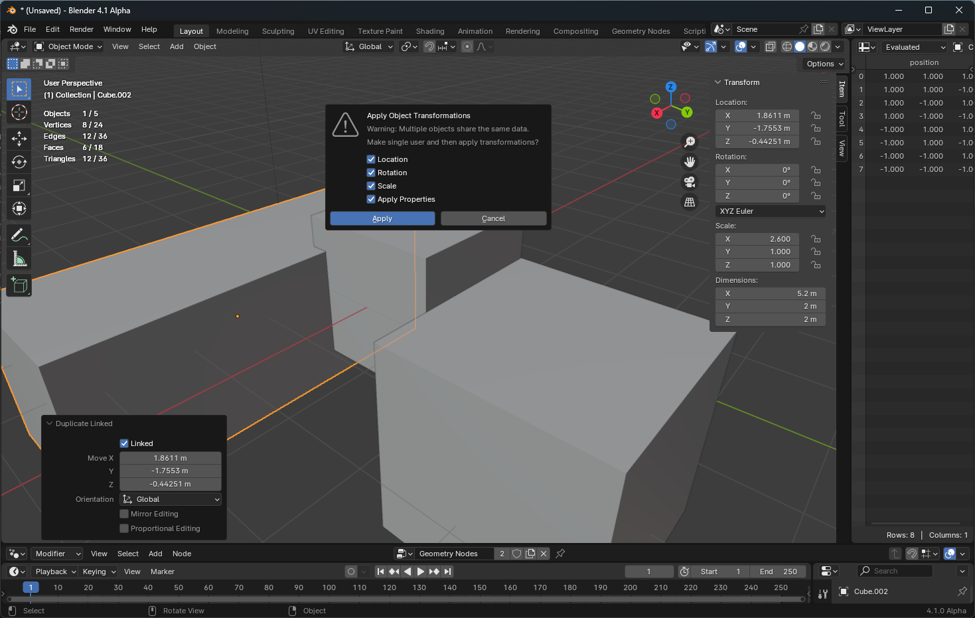Click the Move X value slider field
The image size is (975, 618).
coord(171,458)
